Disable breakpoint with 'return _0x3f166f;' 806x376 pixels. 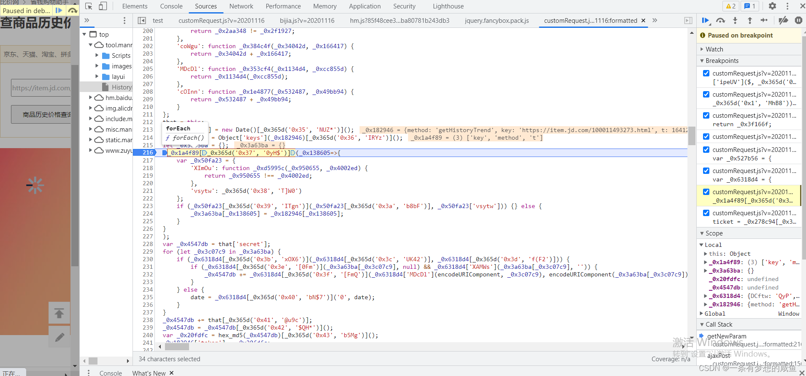point(706,115)
